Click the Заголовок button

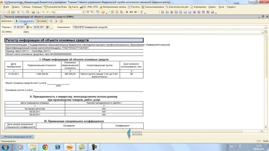point(42,21)
